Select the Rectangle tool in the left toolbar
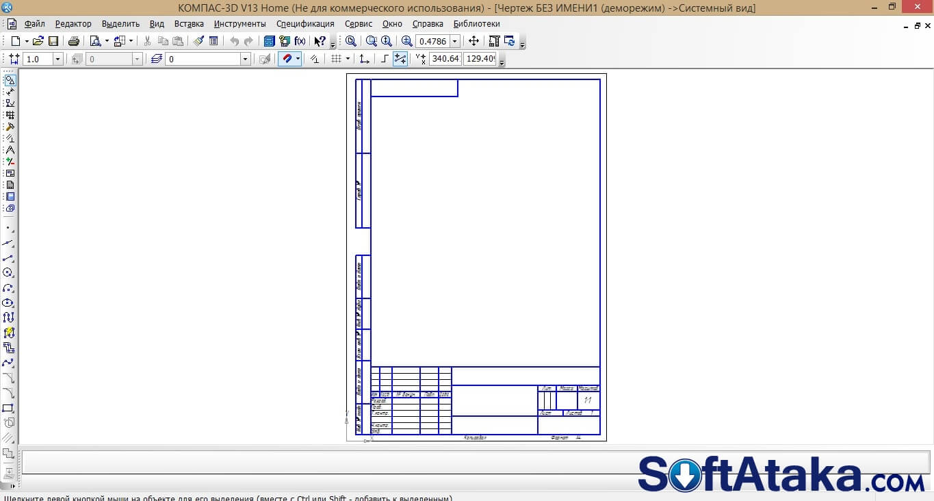Viewport: 934px width, 501px height. [x=8, y=409]
